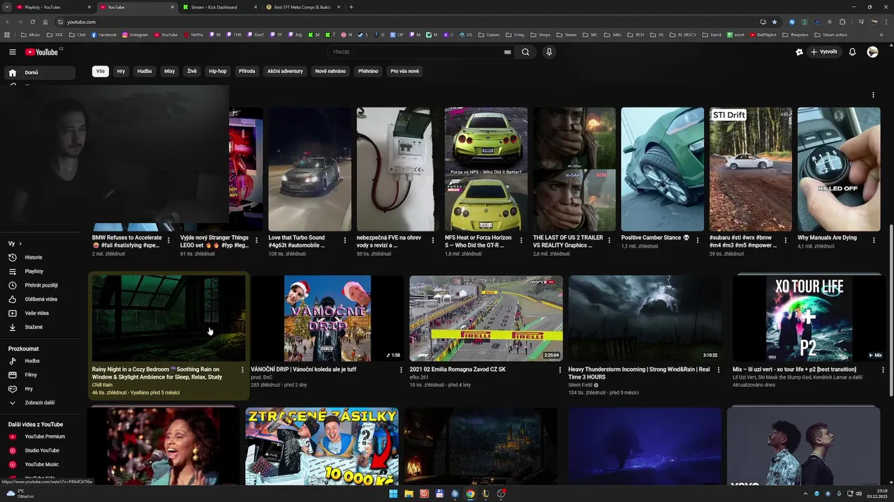Open options for Heavy Thunderstorm video
Image resolution: width=894 pixels, height=502 pixels.
coord(718,370)
